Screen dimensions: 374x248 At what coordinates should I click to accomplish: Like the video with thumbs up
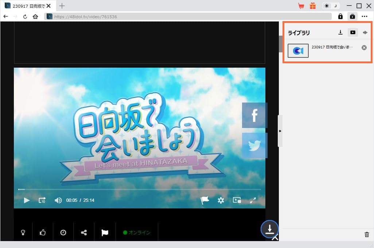(43, 232)
